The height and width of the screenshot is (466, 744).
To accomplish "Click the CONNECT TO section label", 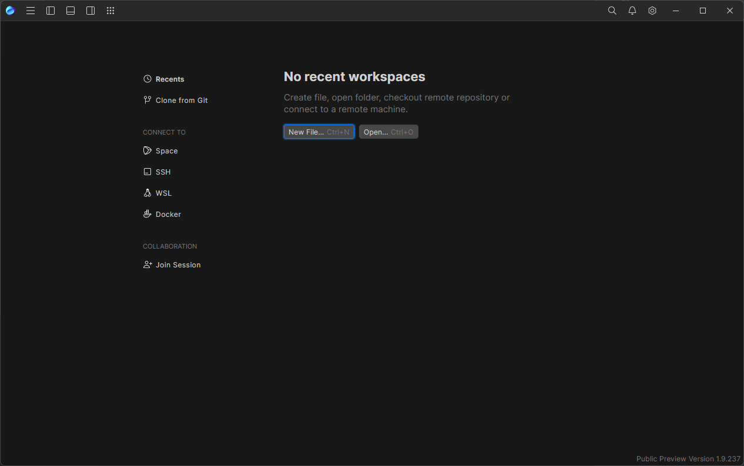I will click(x=164, y=132).
